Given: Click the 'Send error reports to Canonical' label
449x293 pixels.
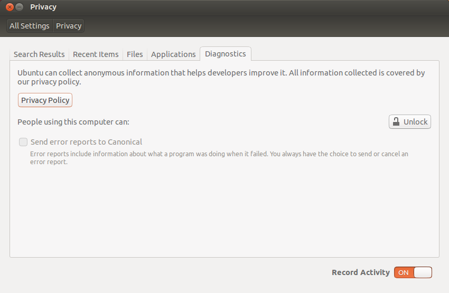Looking at the screenshot, I should point(86,142).
